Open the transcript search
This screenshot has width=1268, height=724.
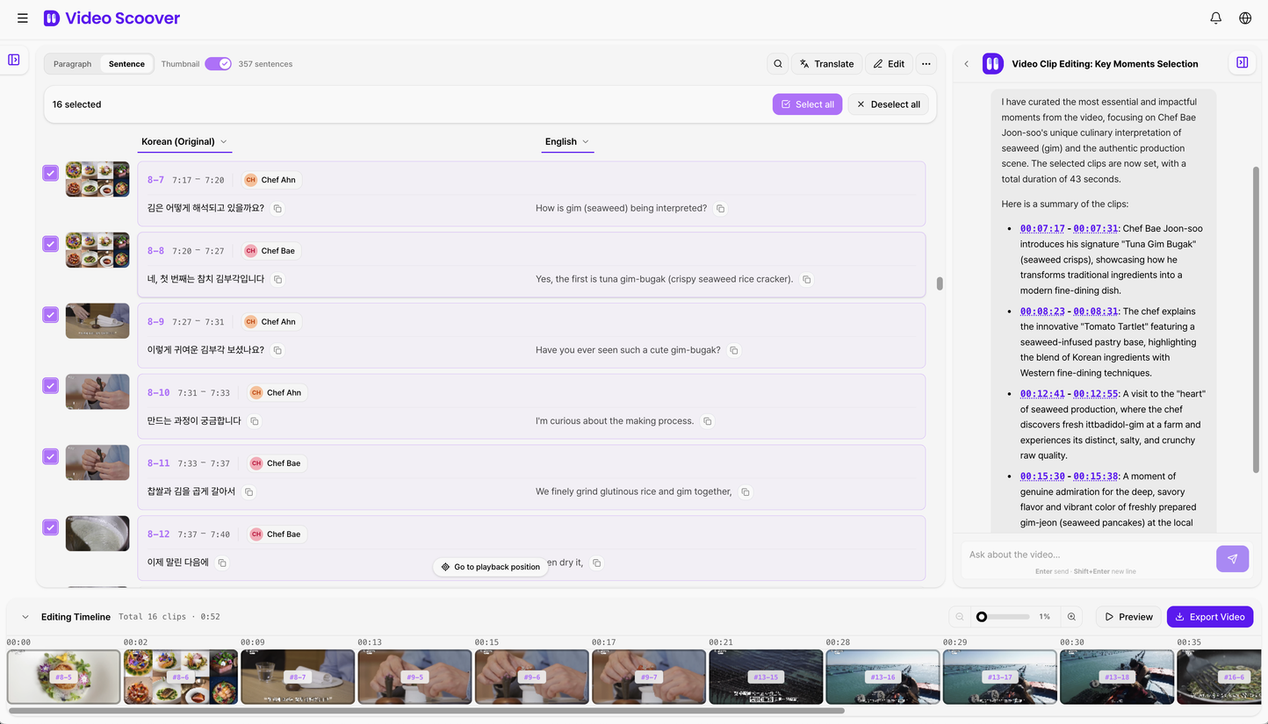[777, 63]
